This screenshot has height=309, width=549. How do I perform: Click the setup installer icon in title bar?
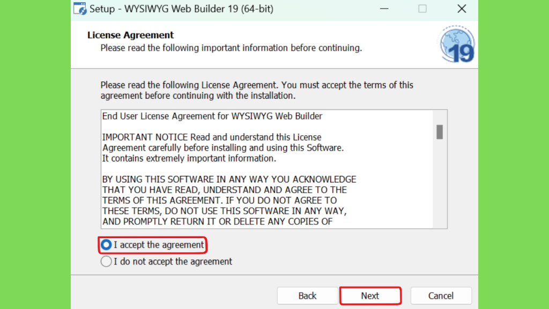click(x=80, y=9)
